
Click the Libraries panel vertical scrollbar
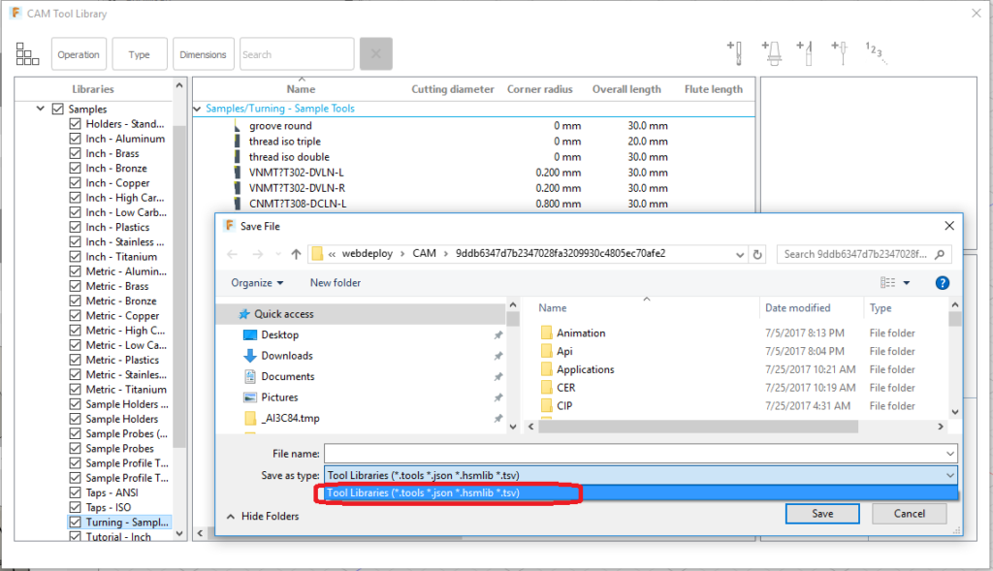[x=179, y=287]
